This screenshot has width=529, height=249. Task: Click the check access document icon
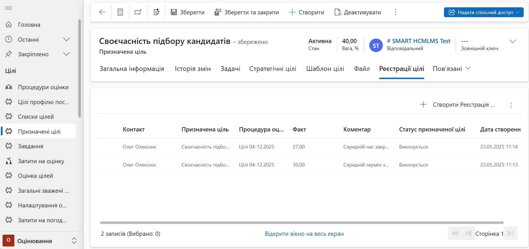(156, 12)
